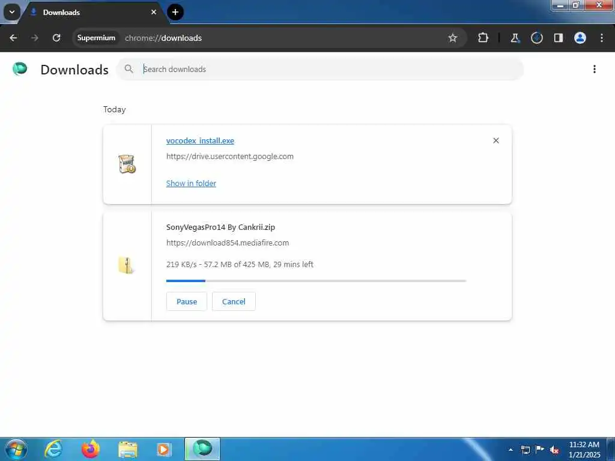Click the drive.usercontent.google.com source URL
615x461 pixels.
point(230,157)
